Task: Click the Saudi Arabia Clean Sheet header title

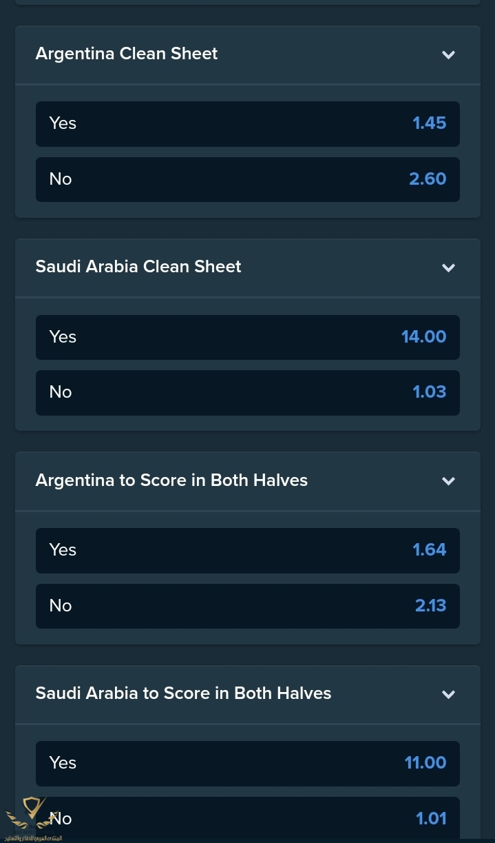Action: pyautogui.click(x=138, y=267)
